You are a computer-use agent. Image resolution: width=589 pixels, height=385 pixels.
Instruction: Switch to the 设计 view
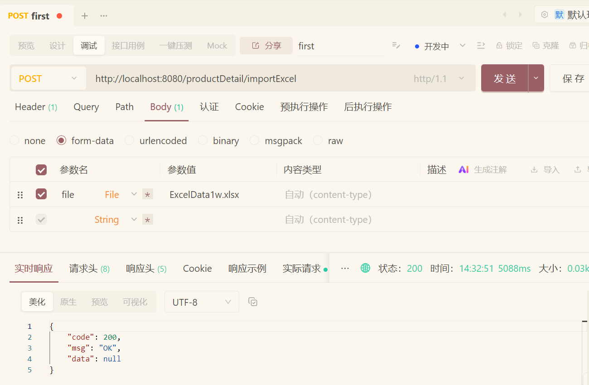pos(58,45)
